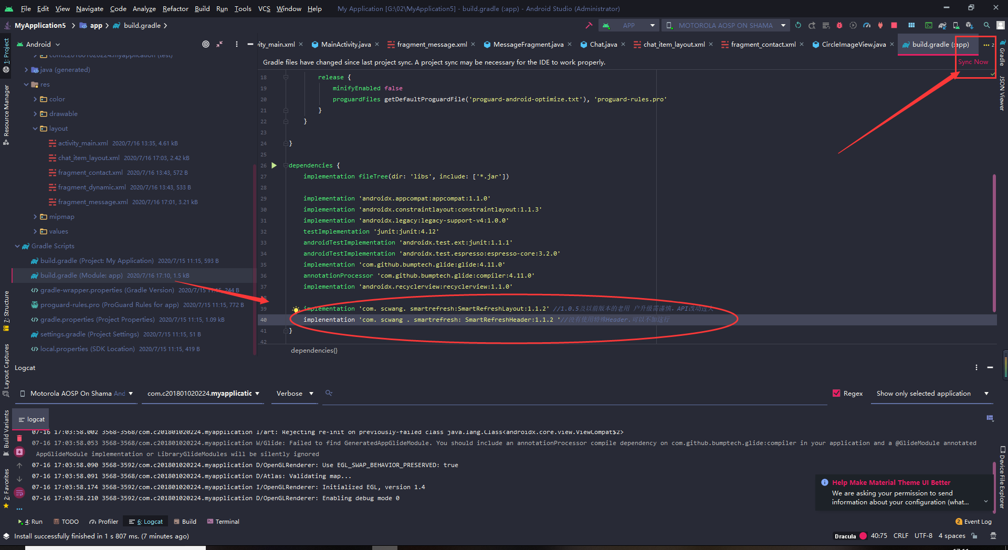Expand the mipmap folder
Viewport: 1008px width, 550px height.
tap(35, 217)
